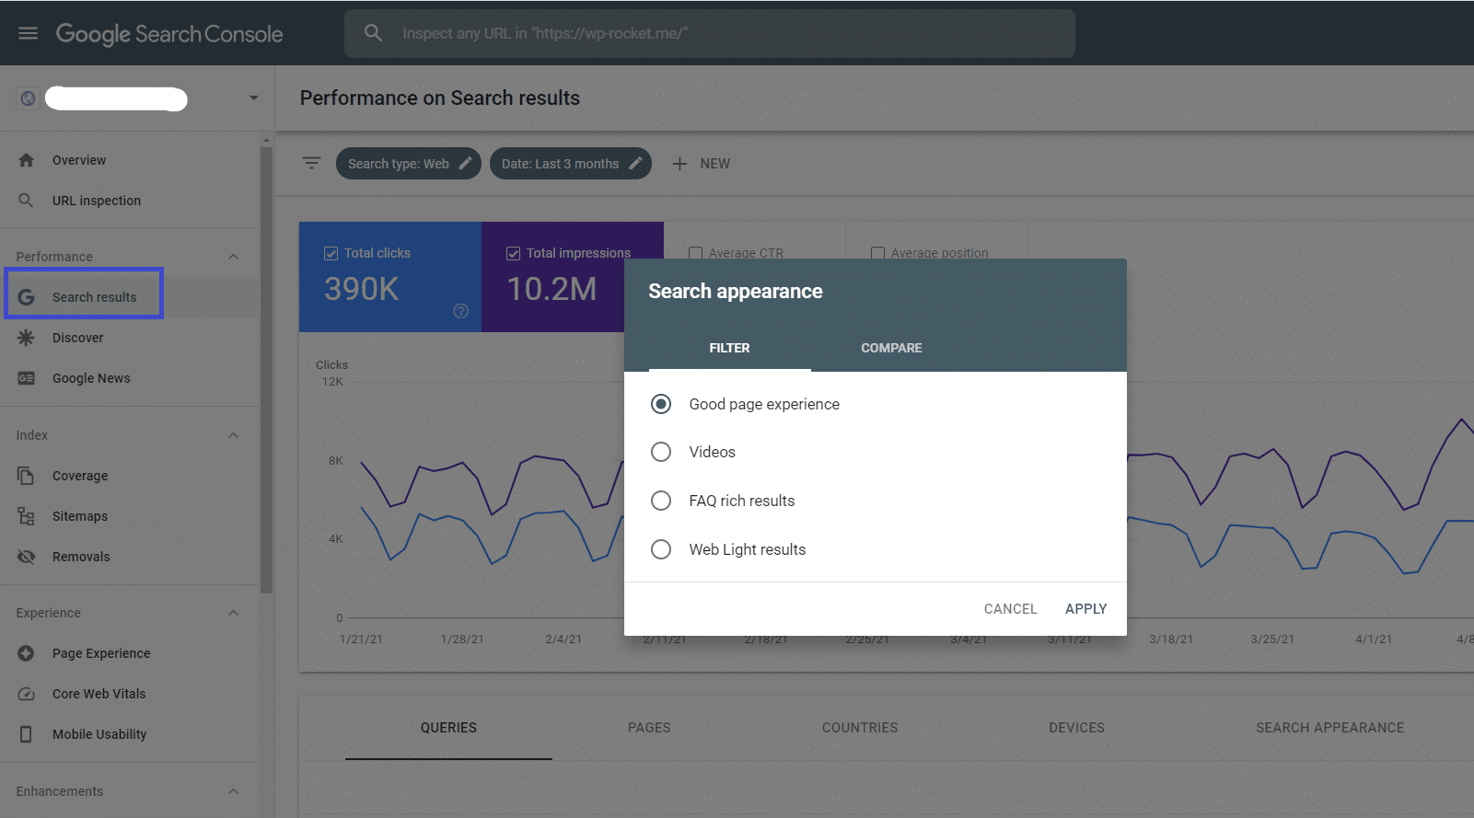
Task: Click the Page Experience plus-circle icon
Action: pos(26,653)
